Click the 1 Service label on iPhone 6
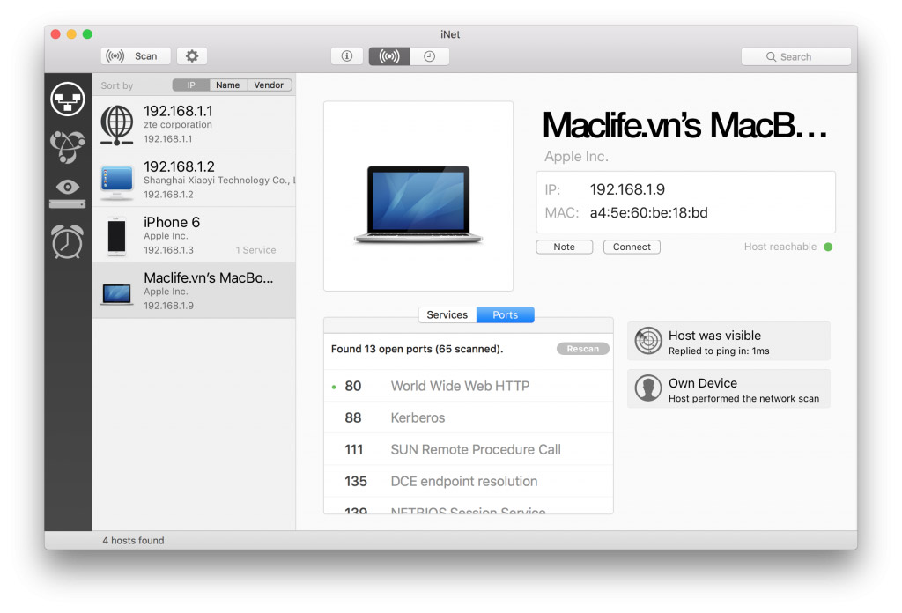The width and height of the screenshot is (902, 613). pos(256,250)
